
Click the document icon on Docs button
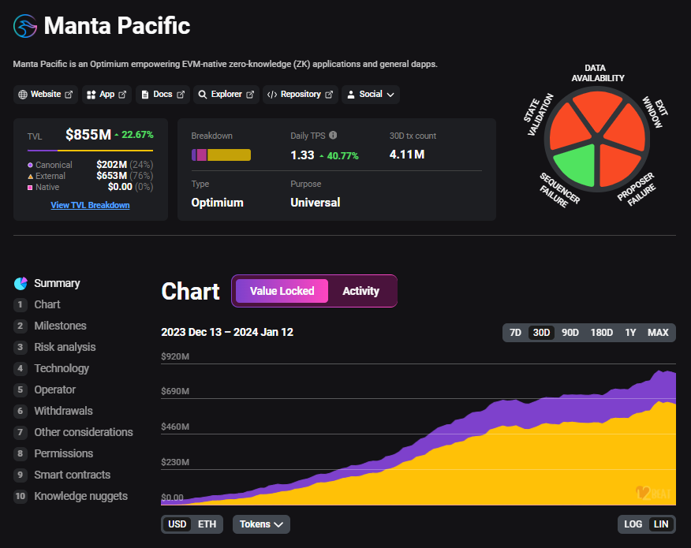pyautogui.click(x=145, y=95)
